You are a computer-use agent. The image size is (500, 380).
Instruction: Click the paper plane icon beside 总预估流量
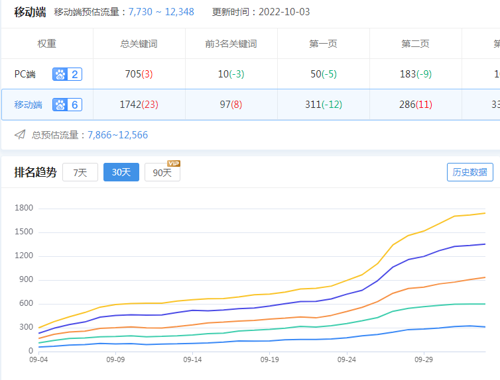click(x=20, y=134)
